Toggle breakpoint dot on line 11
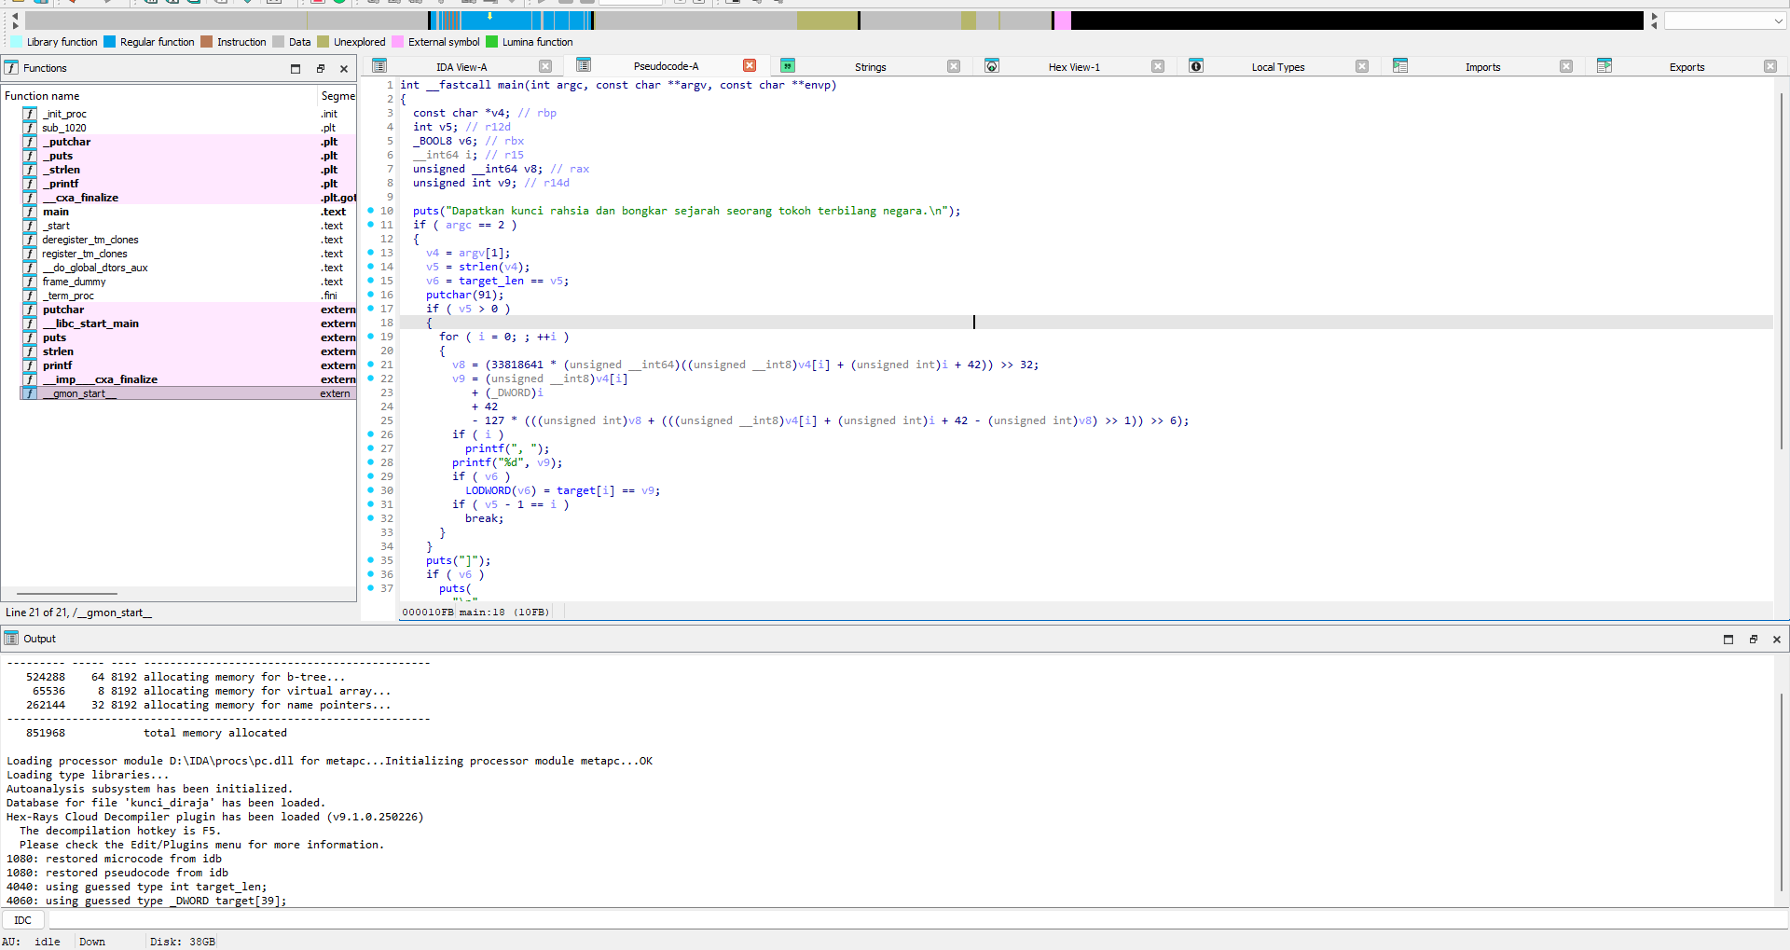Image resolution: width=1790 pixels, height=950 pixels. point(370,225)
